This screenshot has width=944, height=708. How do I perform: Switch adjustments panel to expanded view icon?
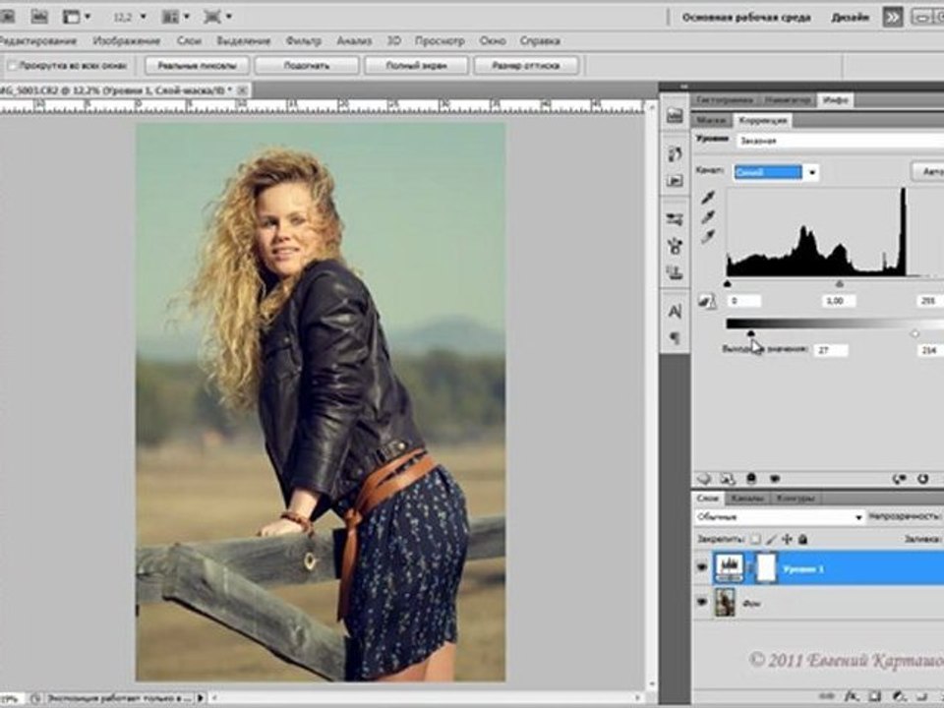tap(728, 479)
